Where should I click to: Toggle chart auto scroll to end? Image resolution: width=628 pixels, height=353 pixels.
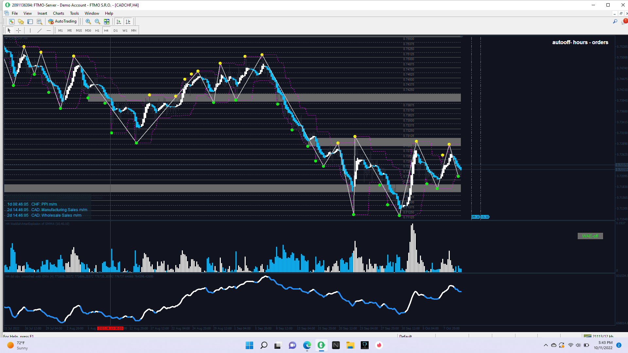click(119, 22)
